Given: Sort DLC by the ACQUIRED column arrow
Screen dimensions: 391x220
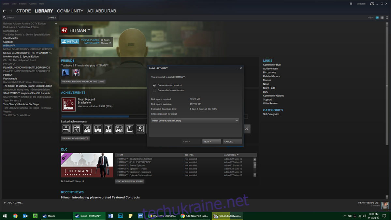Looking at the screenshot, I should click(x=238, y=155).
